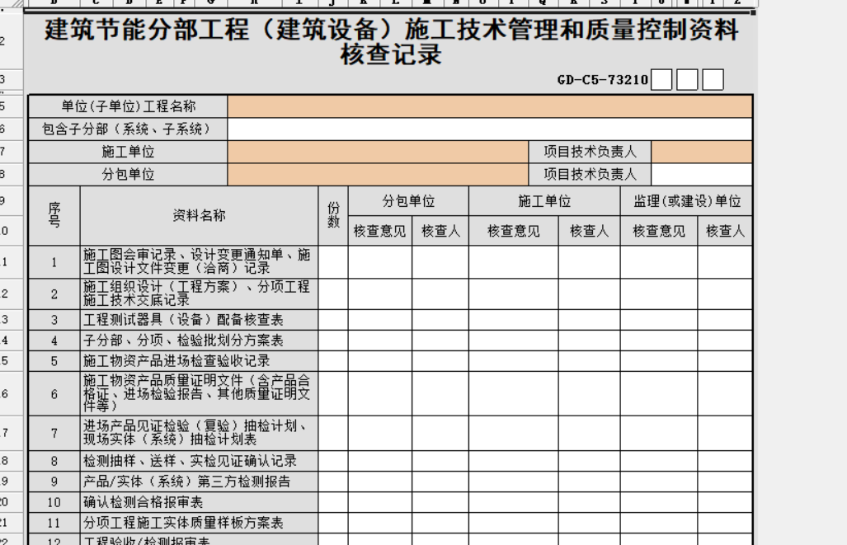The width and height of the screenshot is (847, 545).
Task: Click the white input field for 包含子分部
Action: coord(490,129)
